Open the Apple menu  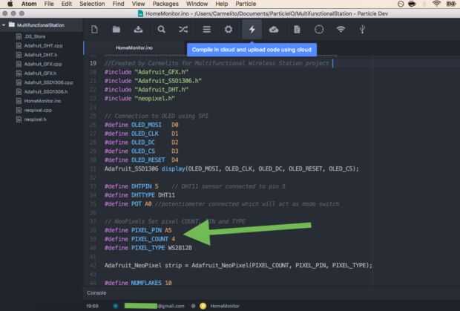tap(10, 4)
